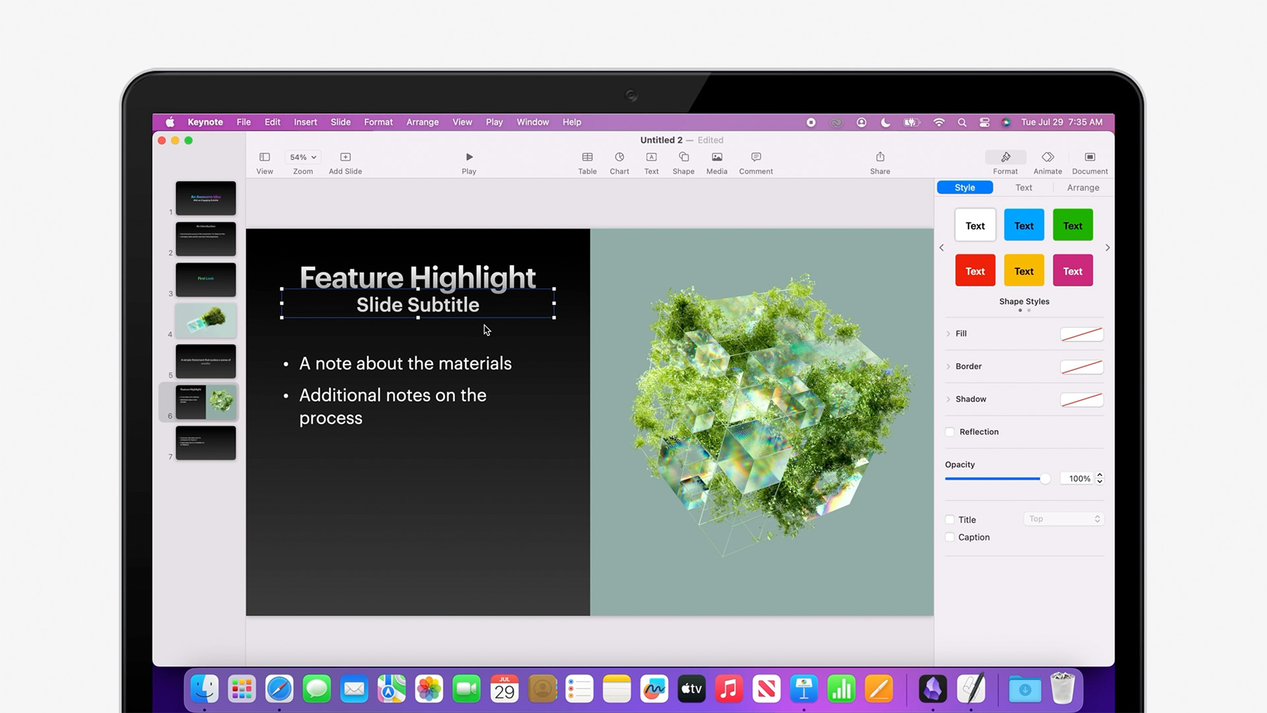Expand the Shadow disclosure arrow
This screenshot has height=713, width=1267.
coord(948,399)
